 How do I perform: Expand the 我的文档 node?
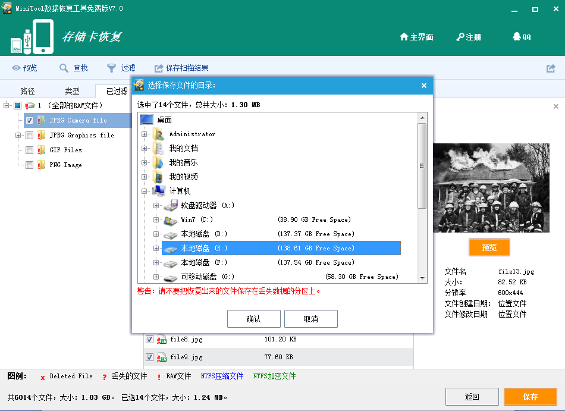pyautogui.click(x=145, y=149)
